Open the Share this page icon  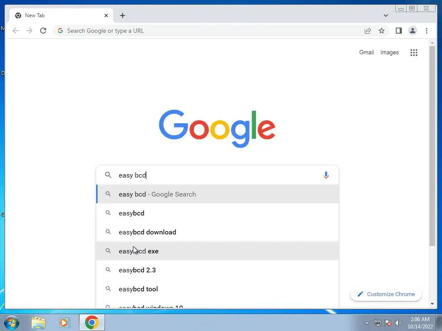click(368, 31)
